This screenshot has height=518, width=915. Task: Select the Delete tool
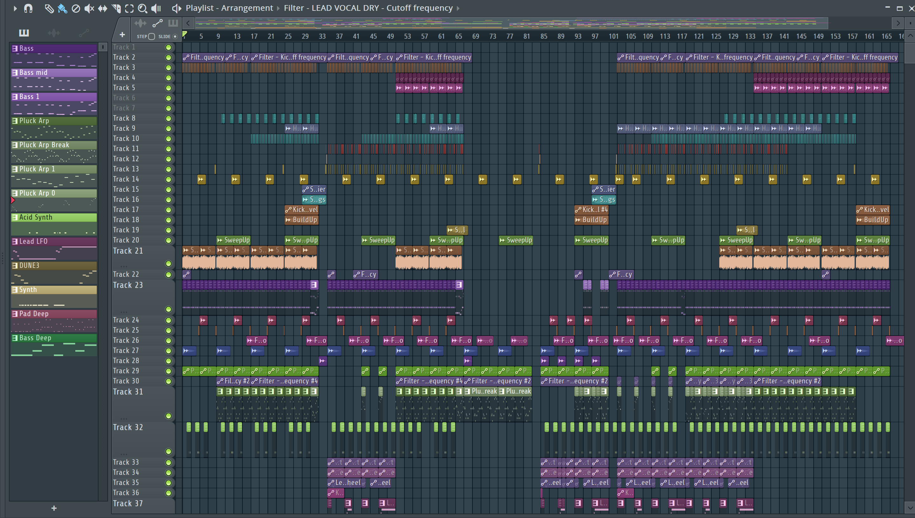(x=76, y=8)
